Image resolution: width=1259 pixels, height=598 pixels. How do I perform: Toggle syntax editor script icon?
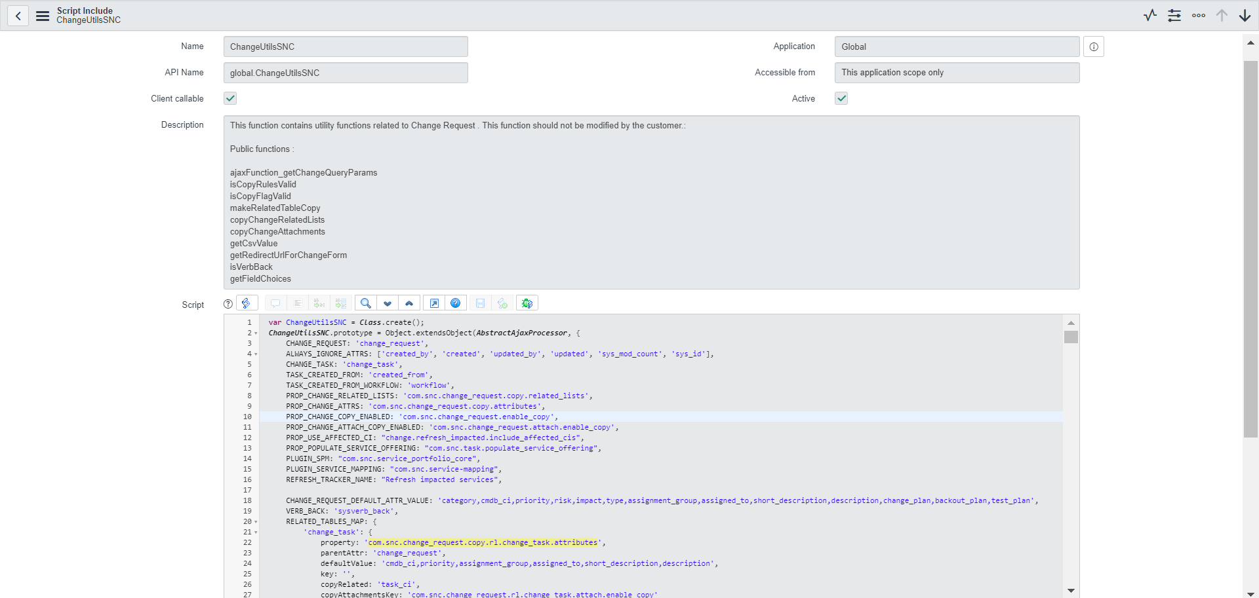[246, 303]
